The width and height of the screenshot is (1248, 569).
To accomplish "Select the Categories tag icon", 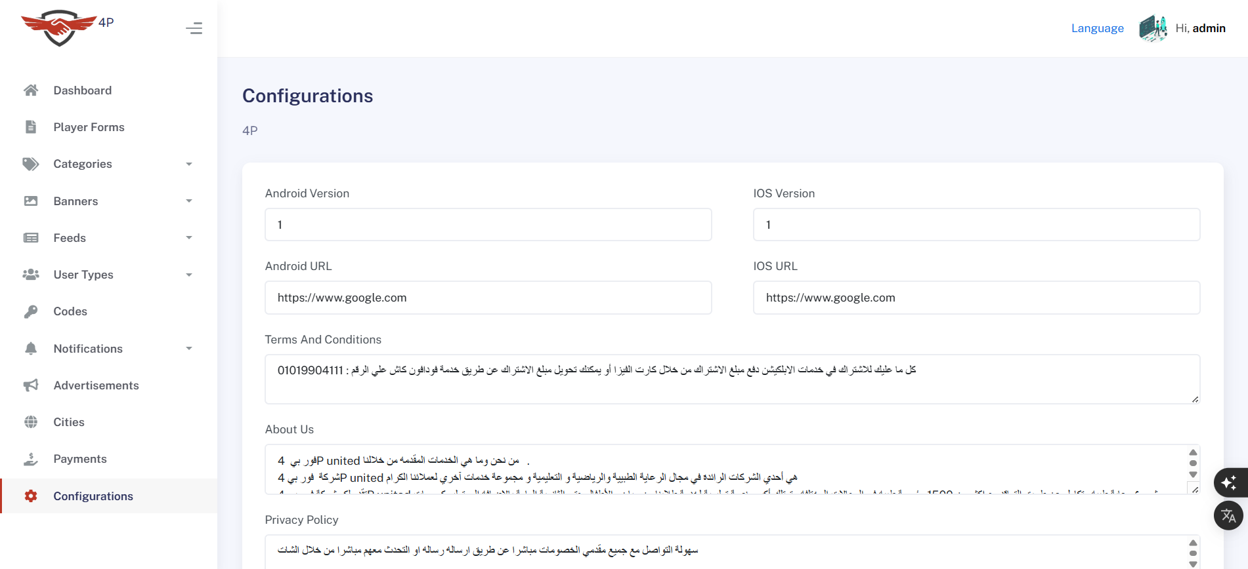I will coord(30,164).
